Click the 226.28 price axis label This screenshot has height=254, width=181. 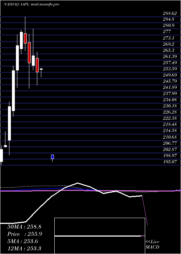170,112
